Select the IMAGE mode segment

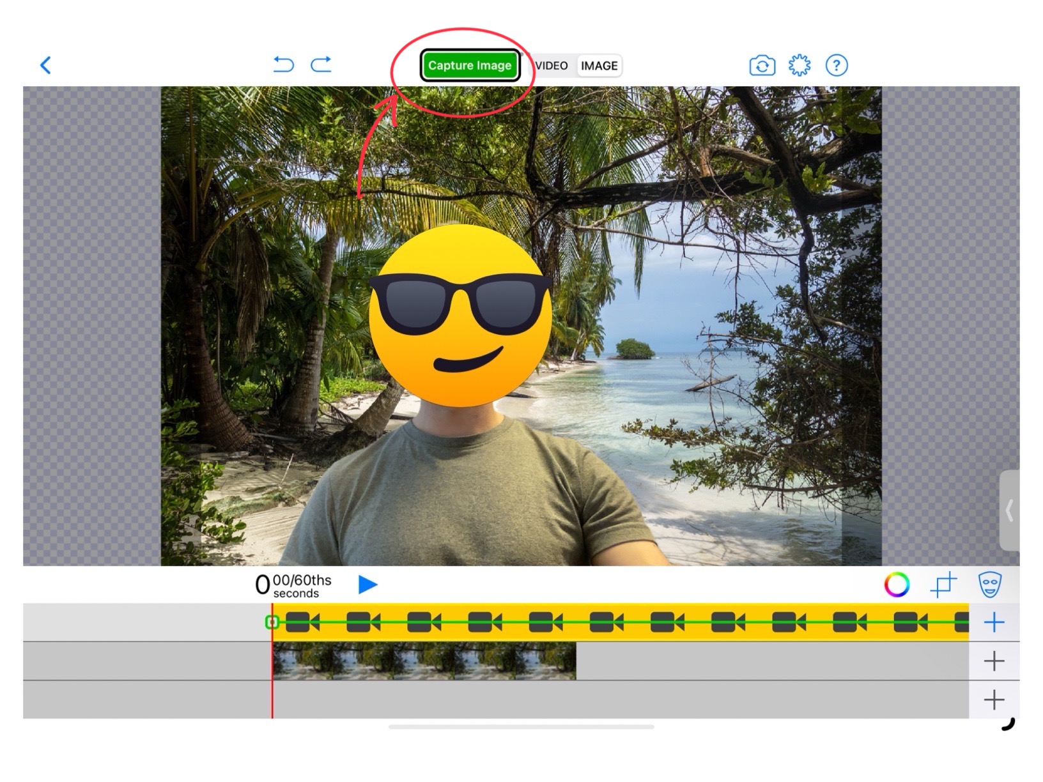coord(599,66)
